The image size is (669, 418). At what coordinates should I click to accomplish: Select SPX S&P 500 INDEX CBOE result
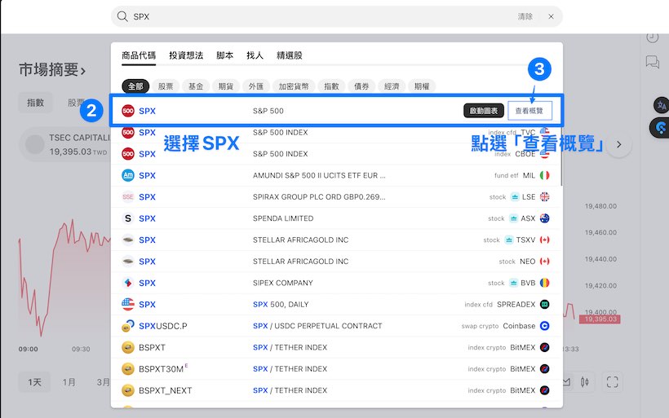[336, 154]
